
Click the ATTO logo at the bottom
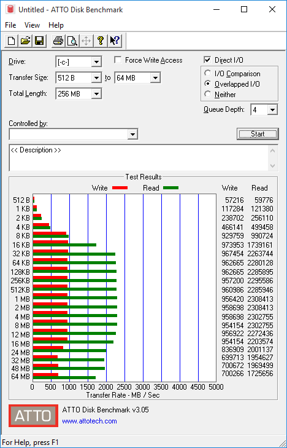pos(33,415)
